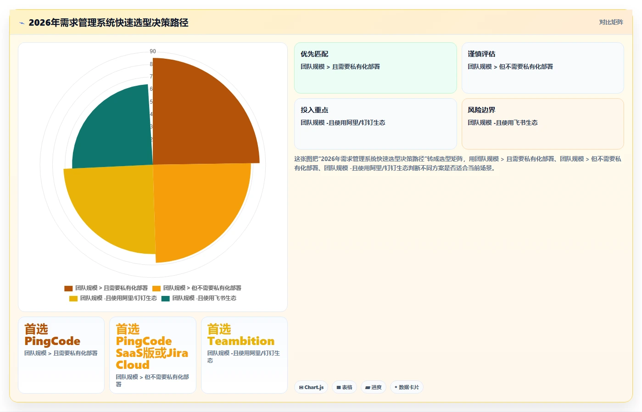The image size is (642, 412).
Task: Click the 投入重点 card heading
Action: click(x=314, y=110)
